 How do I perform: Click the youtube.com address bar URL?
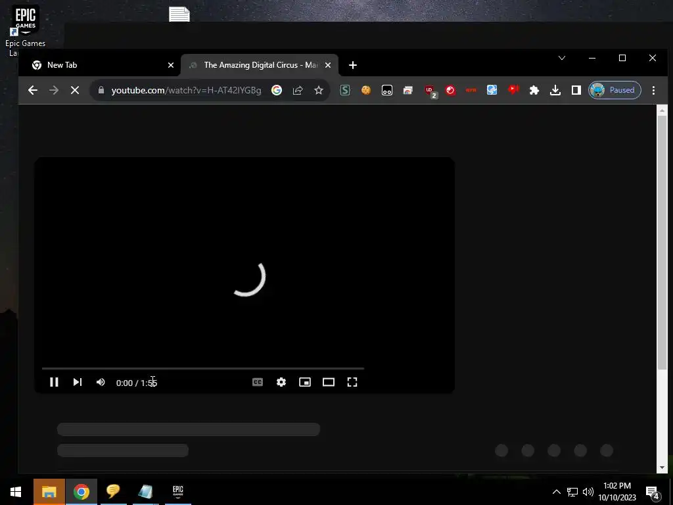click(186, 90)
